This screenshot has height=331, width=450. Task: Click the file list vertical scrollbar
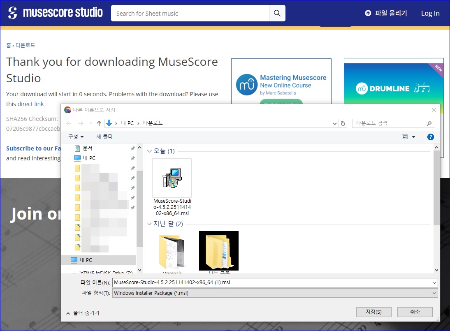coord(436,187)
